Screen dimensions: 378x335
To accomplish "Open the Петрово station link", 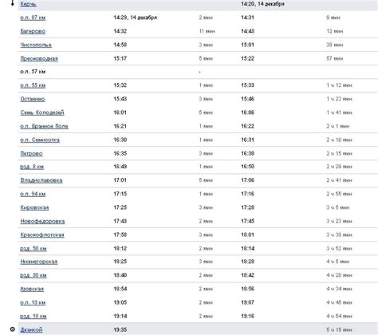I will pyautogui.click(x=31, y=153).
